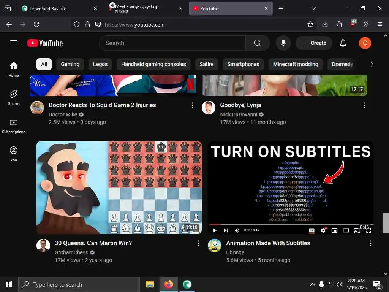This screenshot has width=389, height=292.
Task: Select the Legos filter chip
Action: click(100, 64)
